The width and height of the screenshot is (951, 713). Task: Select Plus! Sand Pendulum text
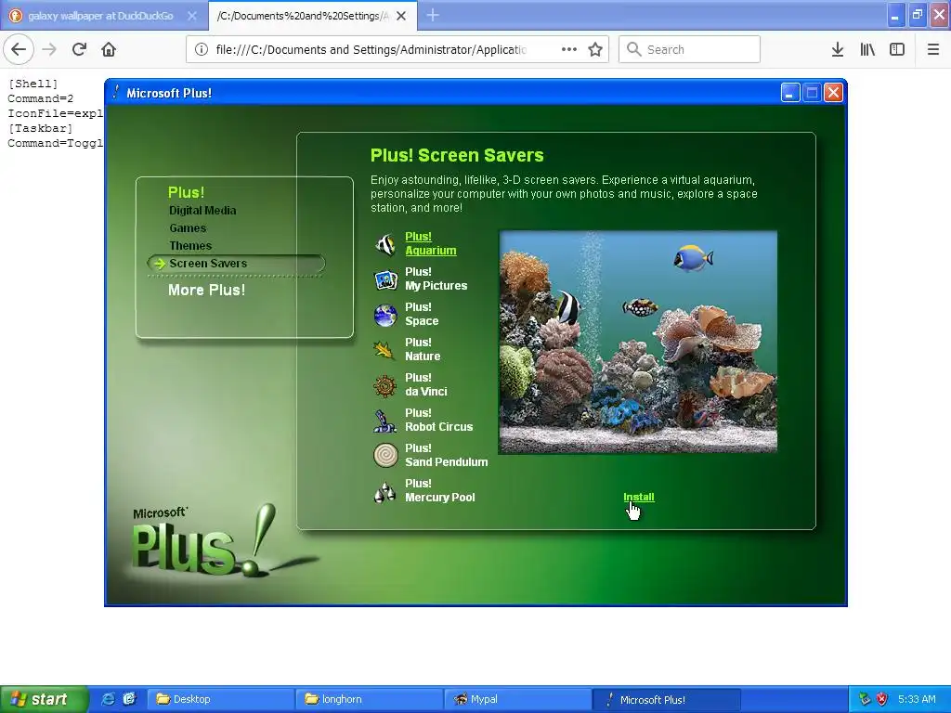[x=447, y=455]
